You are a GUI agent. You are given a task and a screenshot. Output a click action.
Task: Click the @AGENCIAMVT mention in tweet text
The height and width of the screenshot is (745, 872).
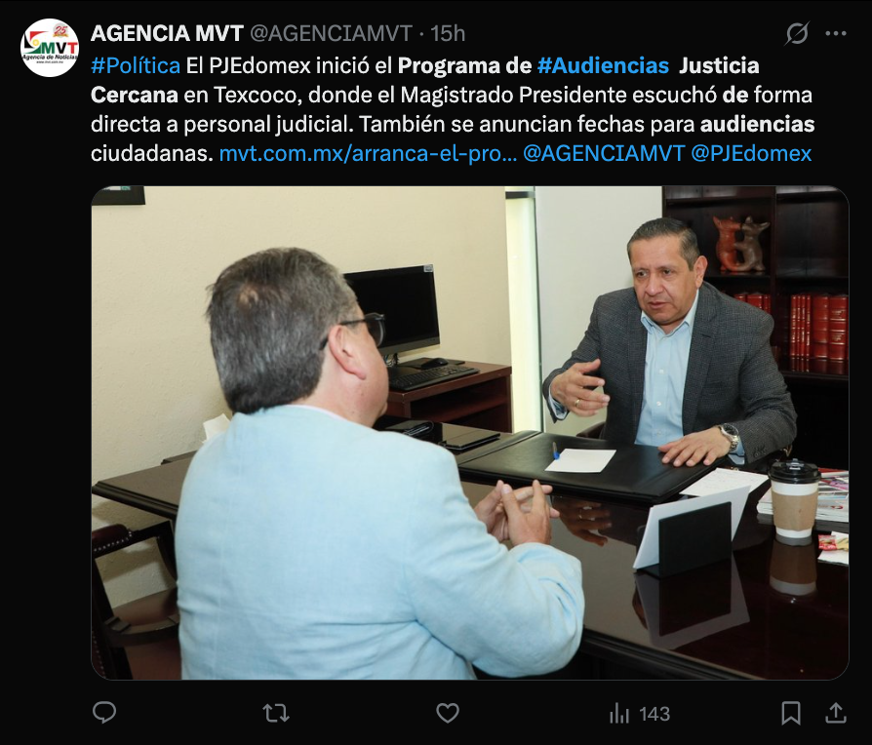point(604,153)
